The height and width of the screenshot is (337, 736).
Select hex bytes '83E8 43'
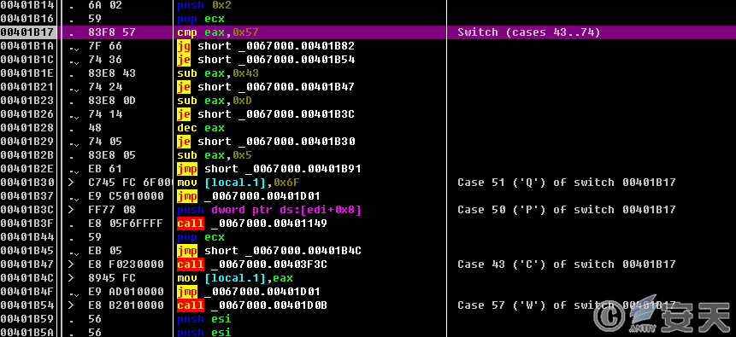(112, 73)
